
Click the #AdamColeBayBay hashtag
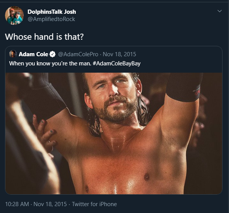click(116, 63)
